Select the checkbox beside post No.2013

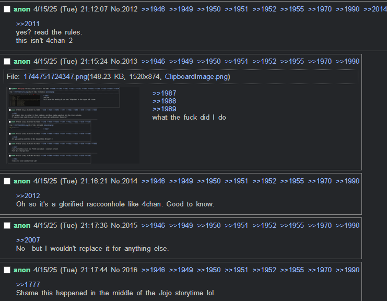[x=7, y=62]
